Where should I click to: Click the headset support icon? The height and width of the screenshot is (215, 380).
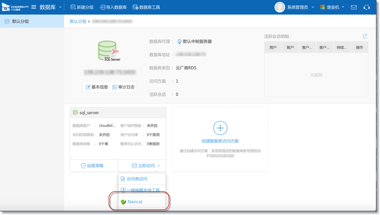pyautogui.click(x=367, y=7)
